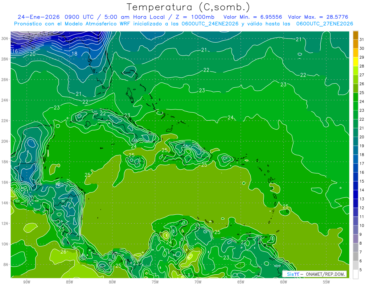Viewport: 370px width, 286px height.
Task: Pick the legend swatch between 22 and 23
Action: coord(356,115)
